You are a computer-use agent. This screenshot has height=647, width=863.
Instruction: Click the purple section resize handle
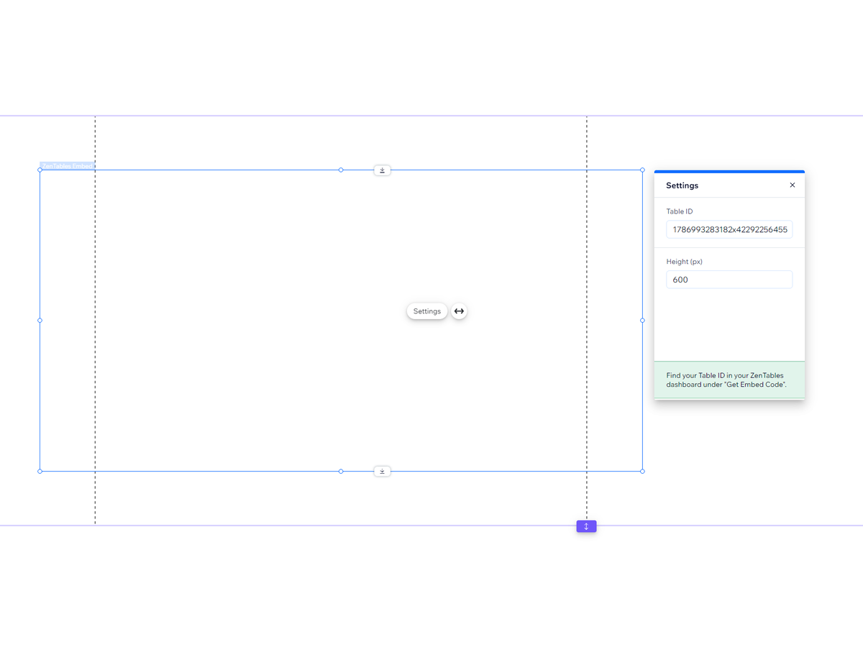[586, 526]
